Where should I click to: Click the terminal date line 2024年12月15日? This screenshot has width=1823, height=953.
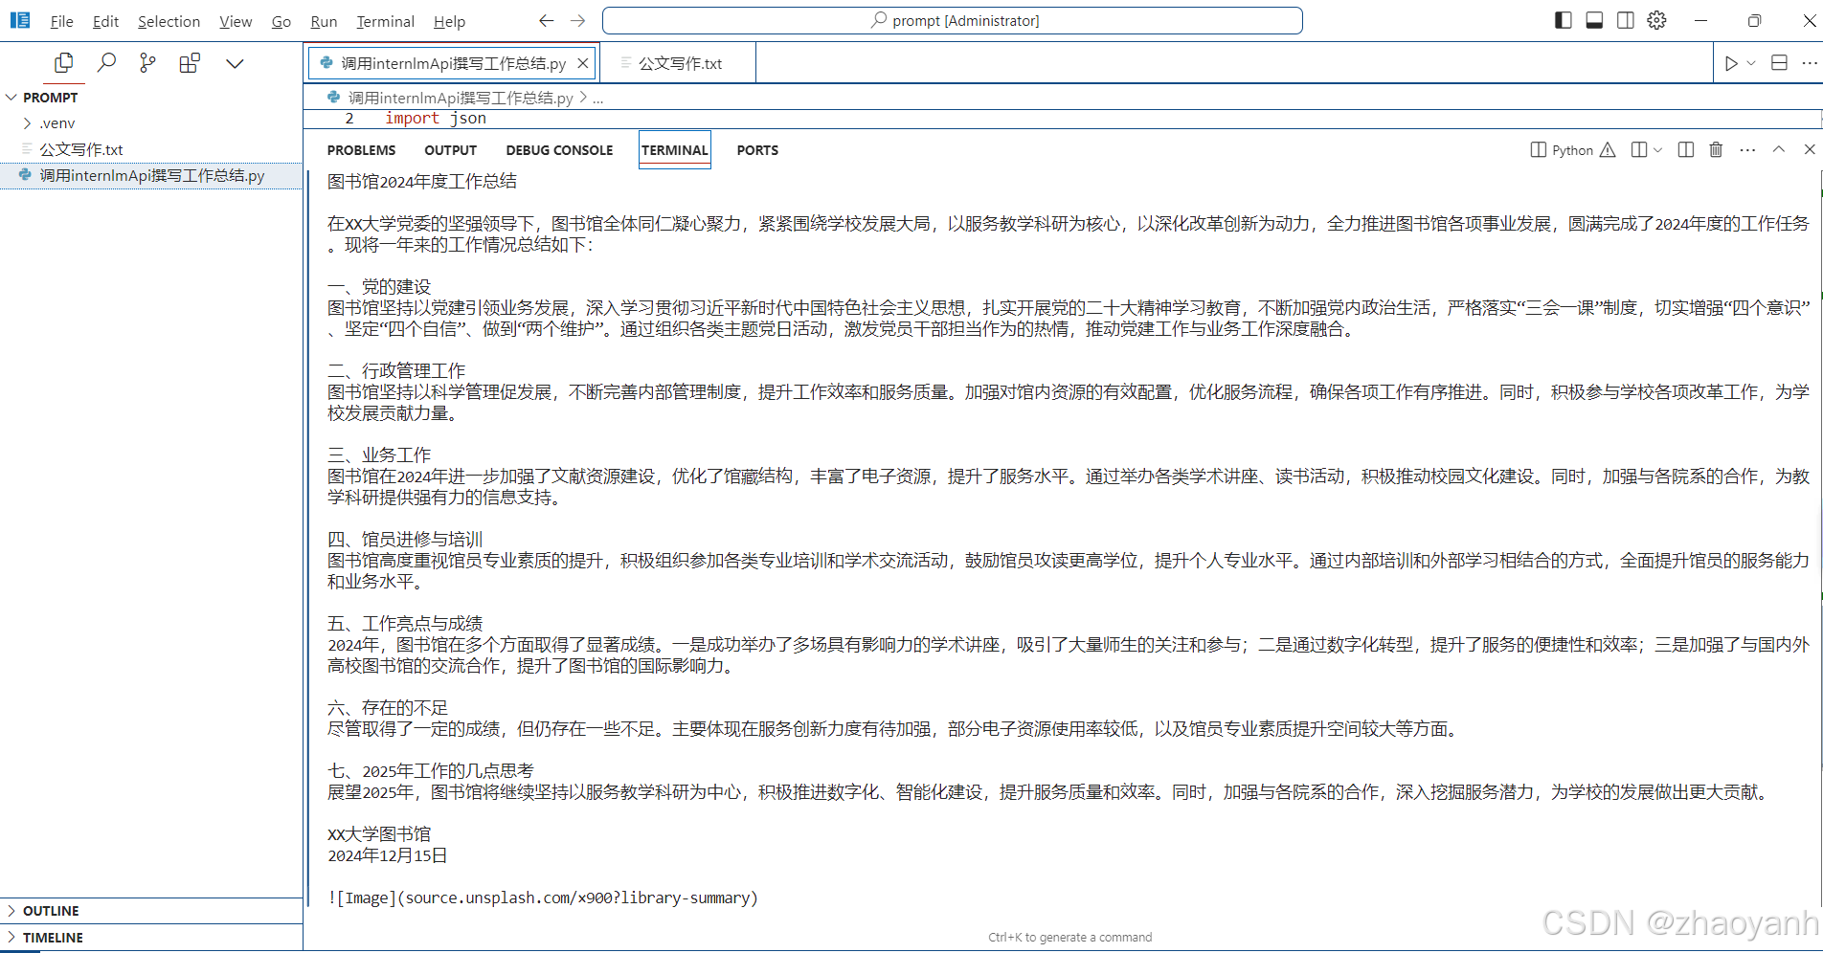point(388,855)
